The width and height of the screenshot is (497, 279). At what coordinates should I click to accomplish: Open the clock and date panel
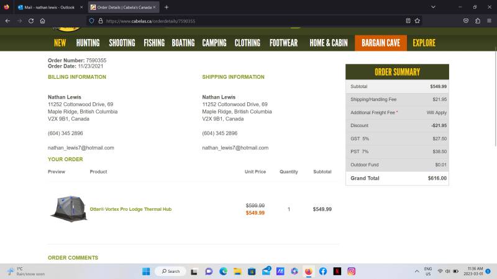(x=474, y=272)
